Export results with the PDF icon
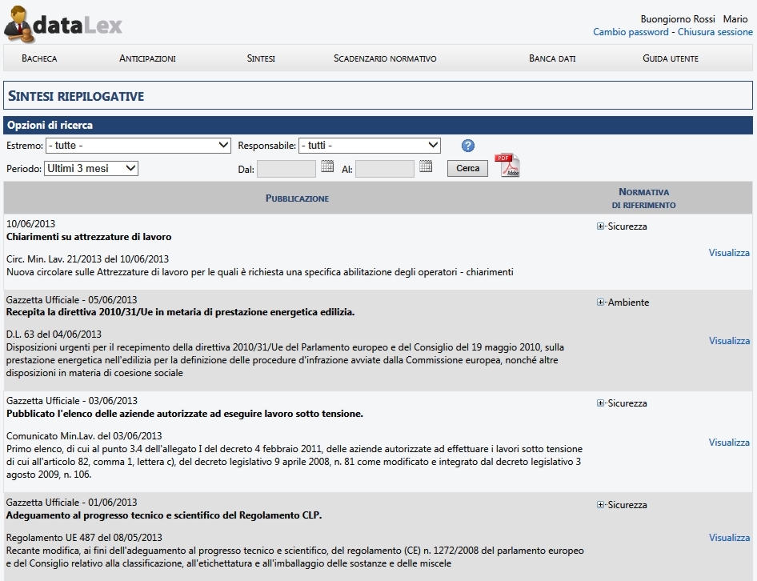Image resolution: width=757 pixels, height=581 pixels. [507, 165]
